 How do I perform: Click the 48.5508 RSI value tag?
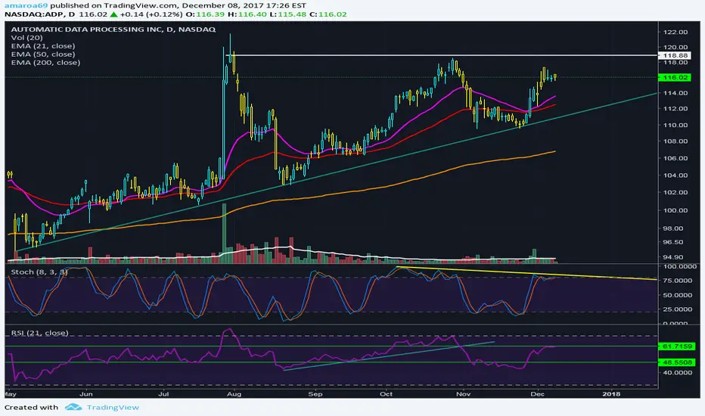(678, 362)
